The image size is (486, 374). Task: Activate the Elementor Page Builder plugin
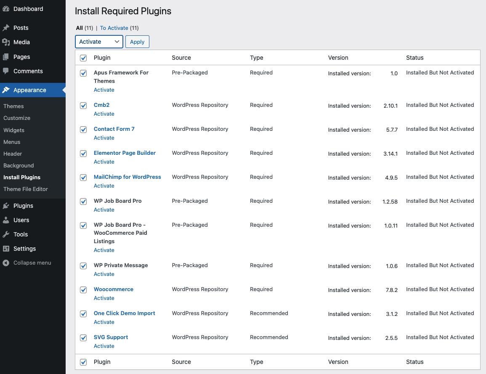point(104,162)
